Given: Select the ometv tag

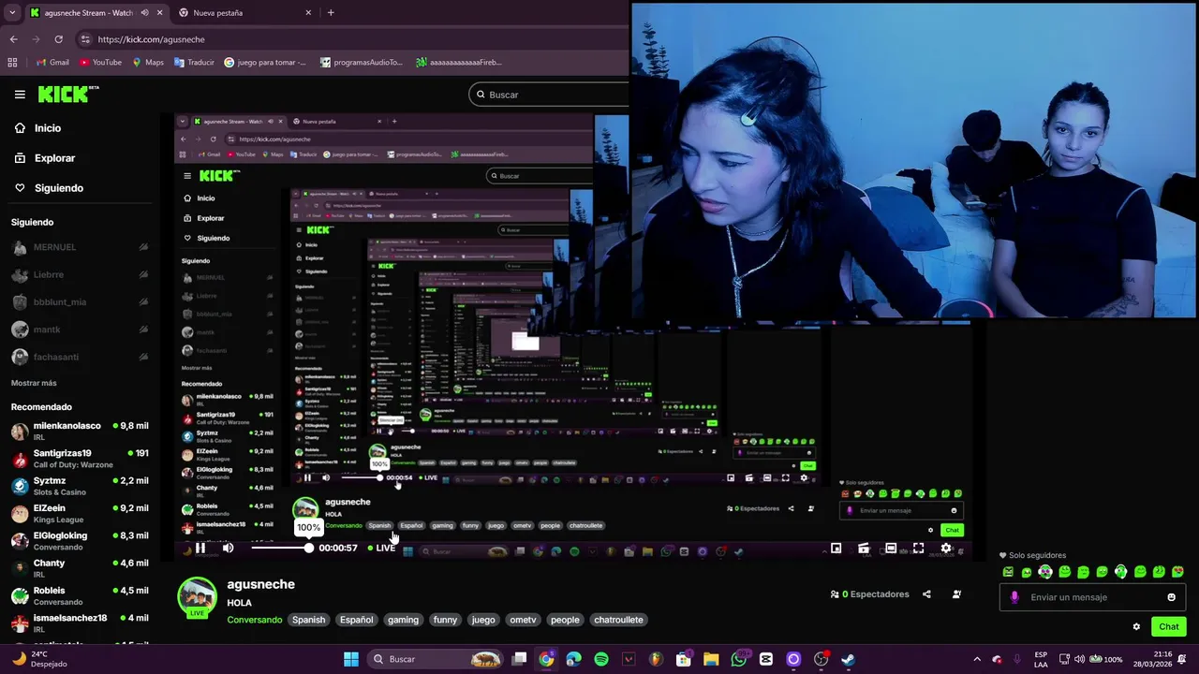Looking at the screenshot, I should coord(523,620).
